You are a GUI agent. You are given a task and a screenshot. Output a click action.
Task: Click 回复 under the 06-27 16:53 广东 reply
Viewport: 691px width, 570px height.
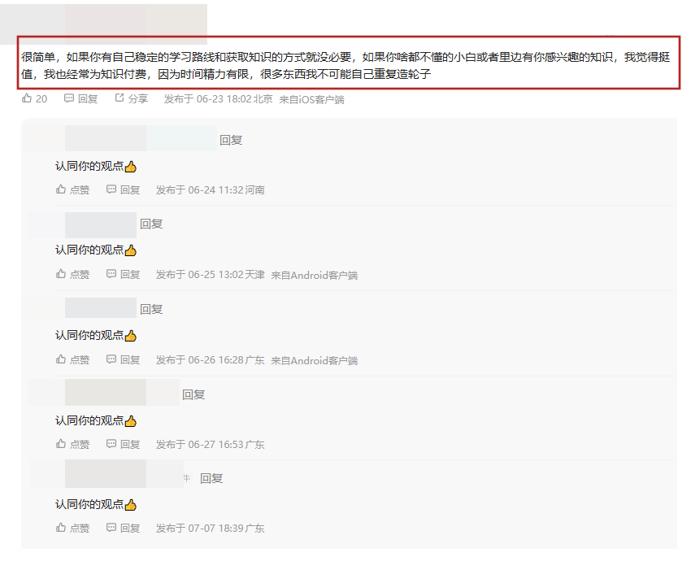click(124, 444)
